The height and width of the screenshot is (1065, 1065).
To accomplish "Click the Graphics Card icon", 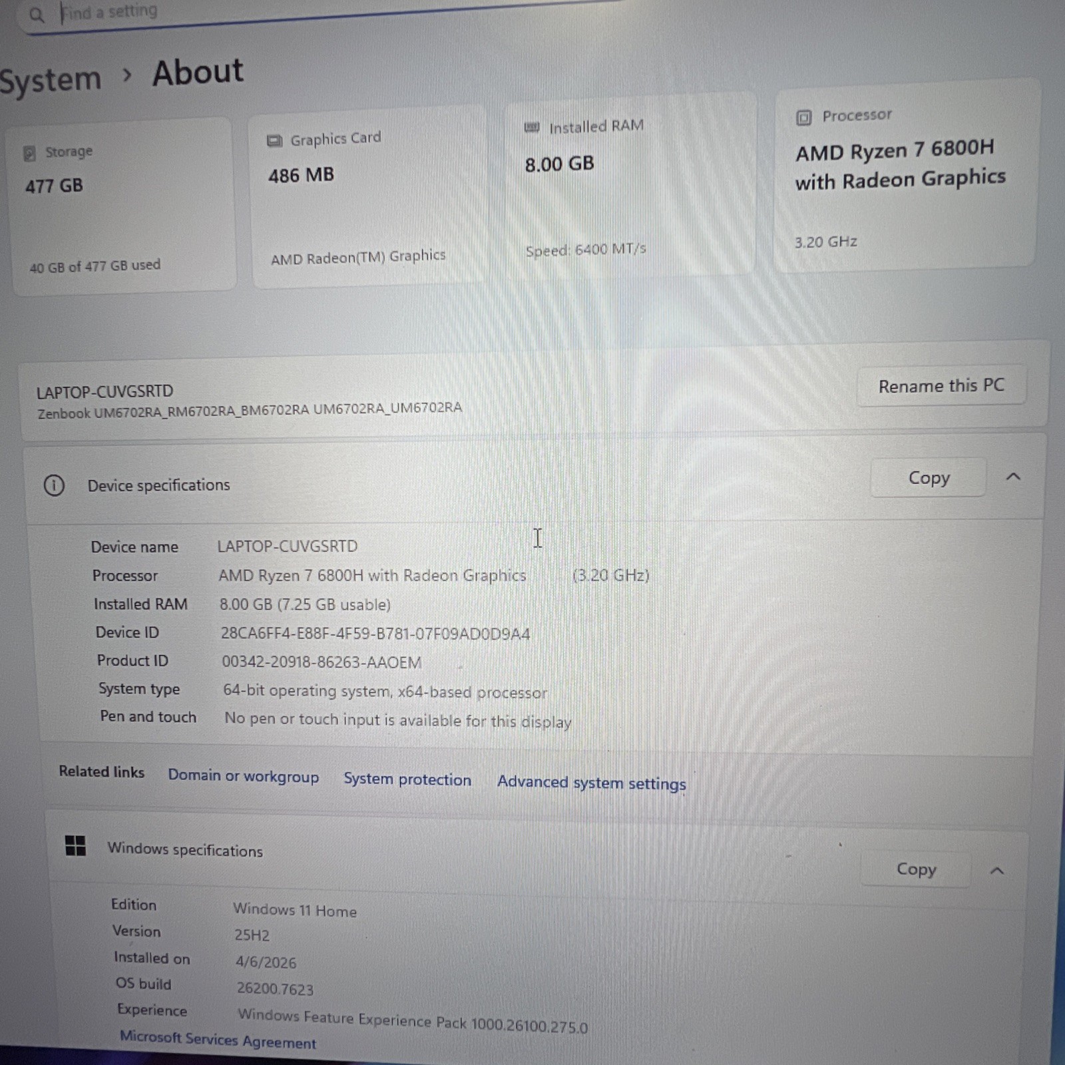I will 274,141.
